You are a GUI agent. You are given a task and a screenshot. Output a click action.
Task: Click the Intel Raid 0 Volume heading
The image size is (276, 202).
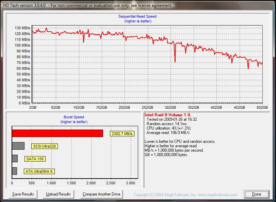pyautogui.click(x=168, y=115)
